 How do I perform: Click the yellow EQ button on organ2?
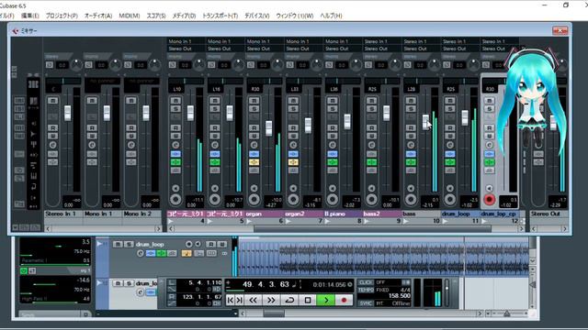click(293, 162)
